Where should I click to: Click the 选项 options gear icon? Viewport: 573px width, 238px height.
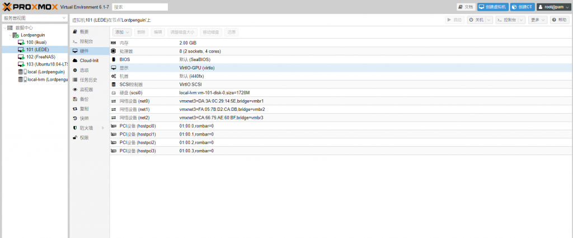click(x=76, y=70)
